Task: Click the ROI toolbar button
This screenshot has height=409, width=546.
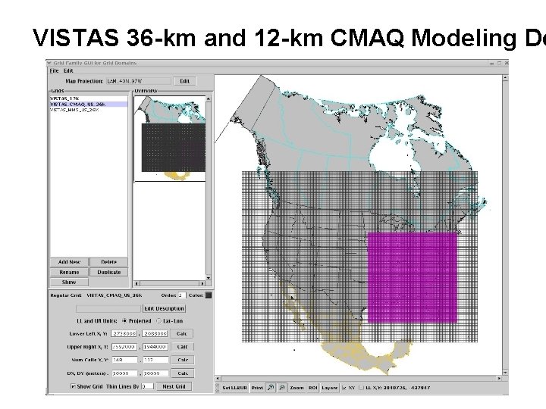Action: click(x=312, y=388)
